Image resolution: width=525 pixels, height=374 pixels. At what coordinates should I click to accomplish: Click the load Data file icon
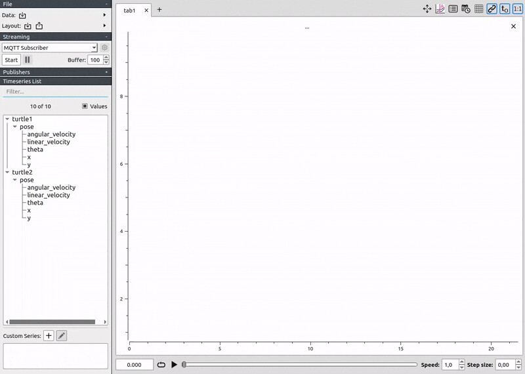(23, 15)
